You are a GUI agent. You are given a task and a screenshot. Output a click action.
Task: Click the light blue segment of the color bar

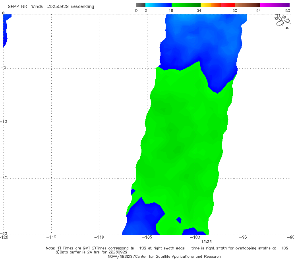point(159,5)
